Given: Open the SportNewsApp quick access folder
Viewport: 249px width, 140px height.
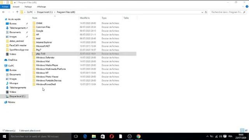Looking at the screenshot, I should (x=19, y=50).
